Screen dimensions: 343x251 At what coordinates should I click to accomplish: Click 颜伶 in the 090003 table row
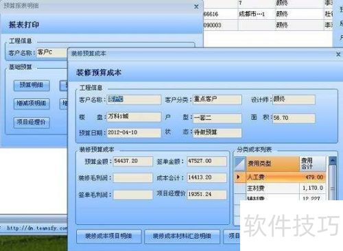[282, 25]
